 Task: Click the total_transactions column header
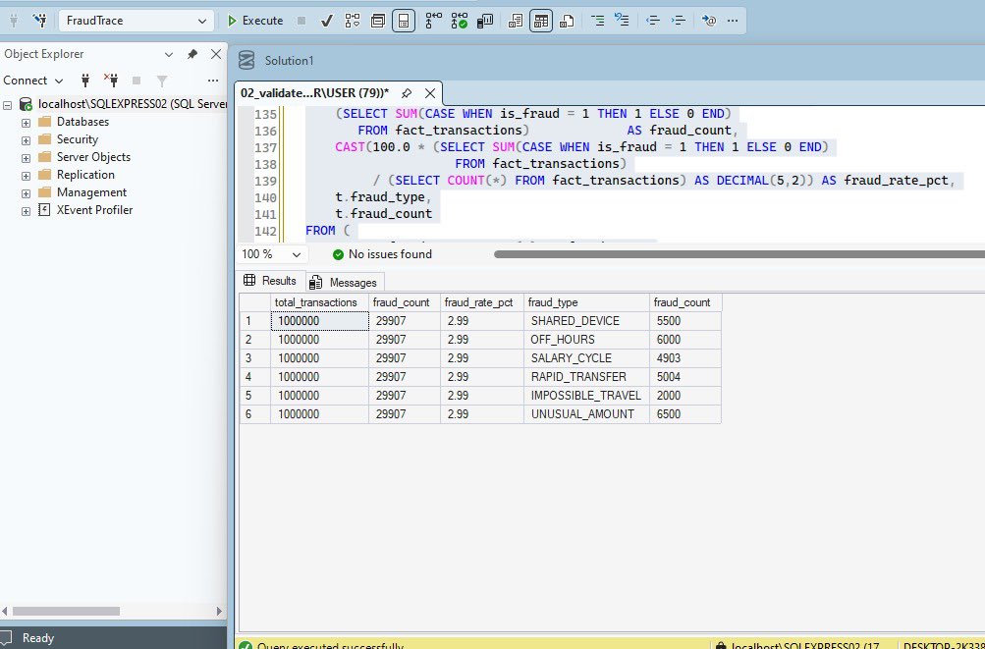point(319,302)
